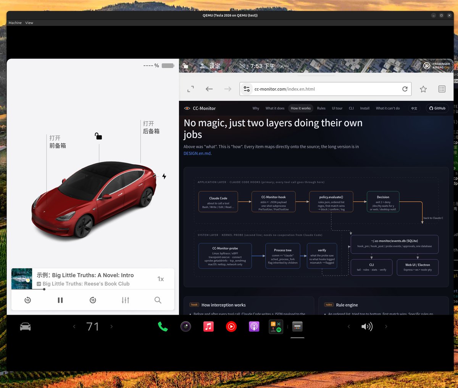Viewport: 458px width, 388px height.
Task: Click the Decision diagram box
Action: click(x=383, y=202)
